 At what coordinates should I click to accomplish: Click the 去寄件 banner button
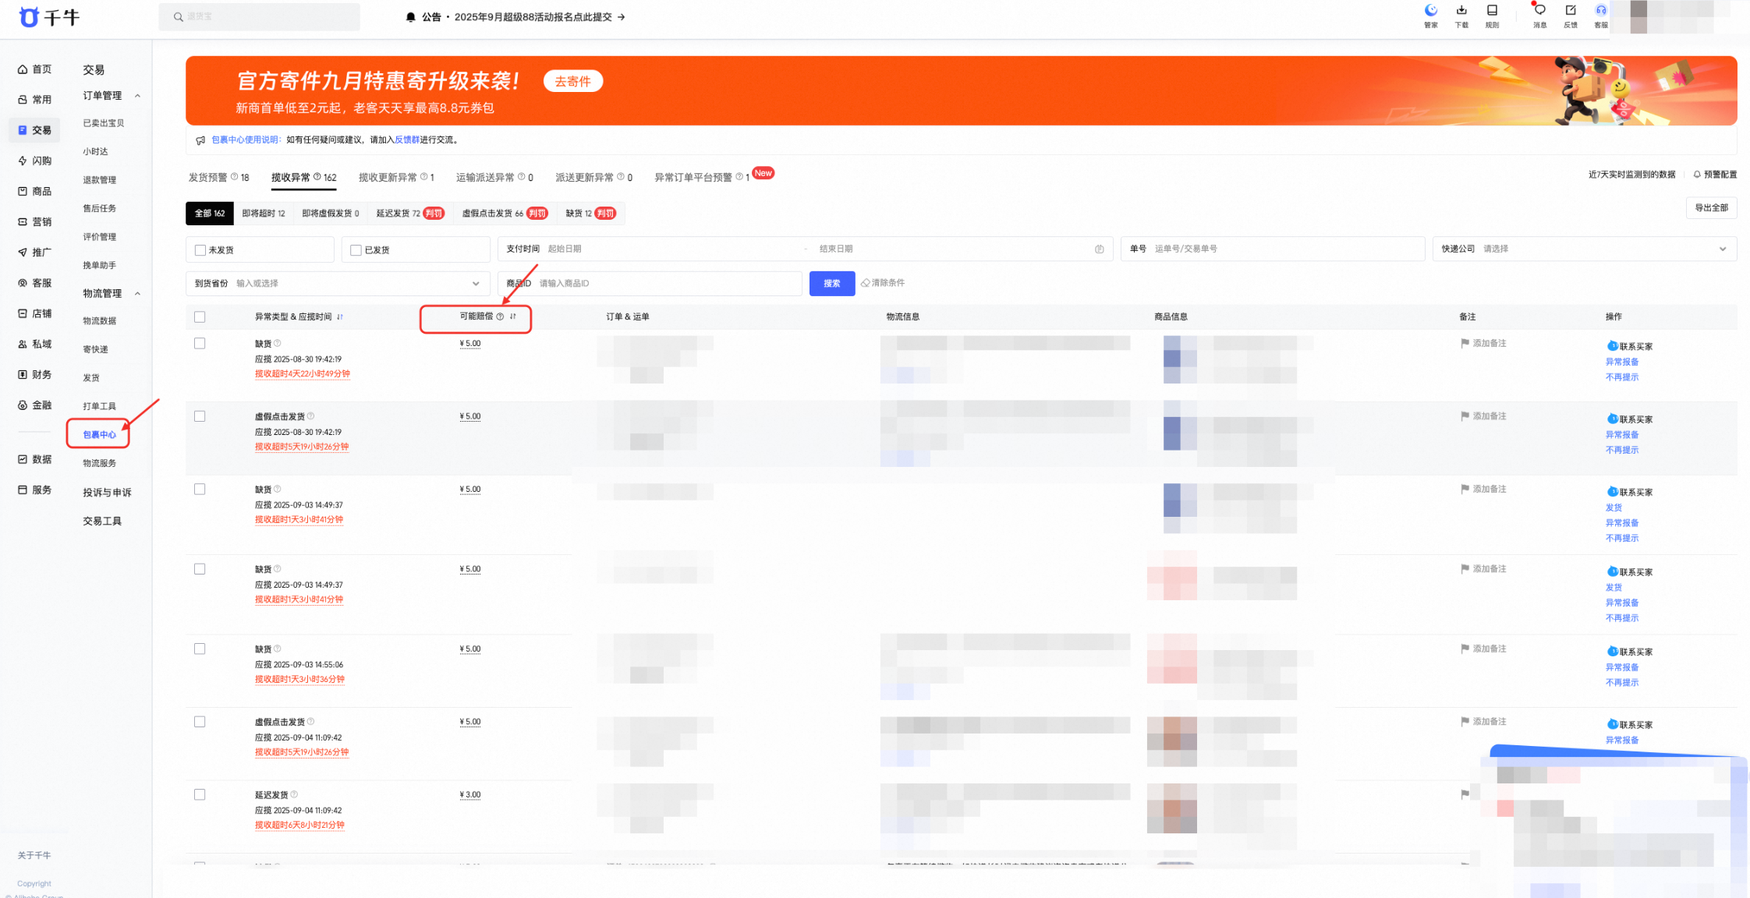(x=573, y=81)
